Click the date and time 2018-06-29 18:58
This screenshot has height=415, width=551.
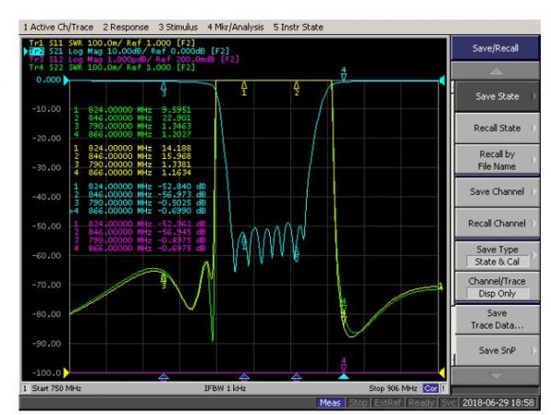coord(498,403)
